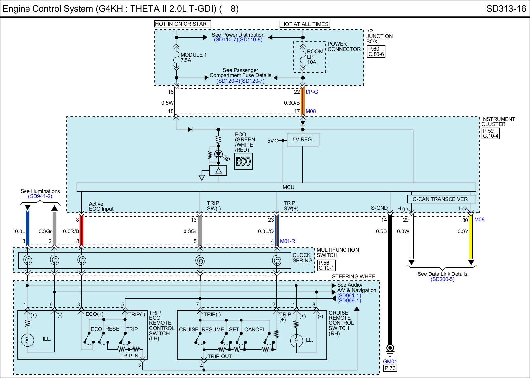This screenshot has height=378, width=530.
Task: Click the triangle driver box below the LED
Action: point(218,171)
